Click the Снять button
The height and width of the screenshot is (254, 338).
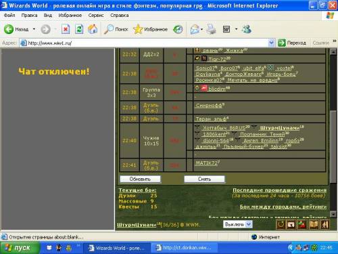[204, 179]
